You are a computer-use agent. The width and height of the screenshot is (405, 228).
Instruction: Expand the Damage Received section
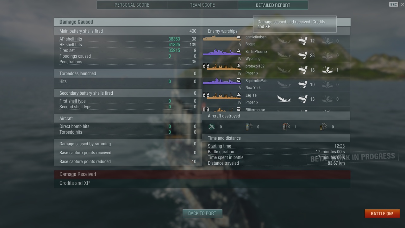pyautogui.click(x=202, y=174)
